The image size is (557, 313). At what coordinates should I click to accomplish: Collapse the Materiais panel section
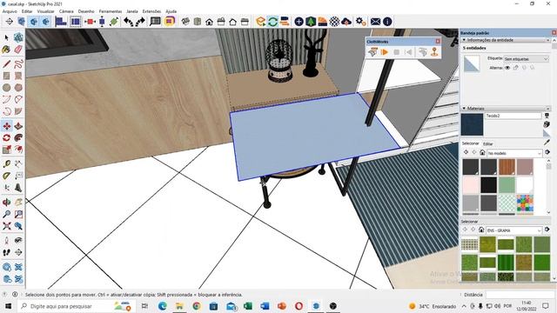coord(464,108)
